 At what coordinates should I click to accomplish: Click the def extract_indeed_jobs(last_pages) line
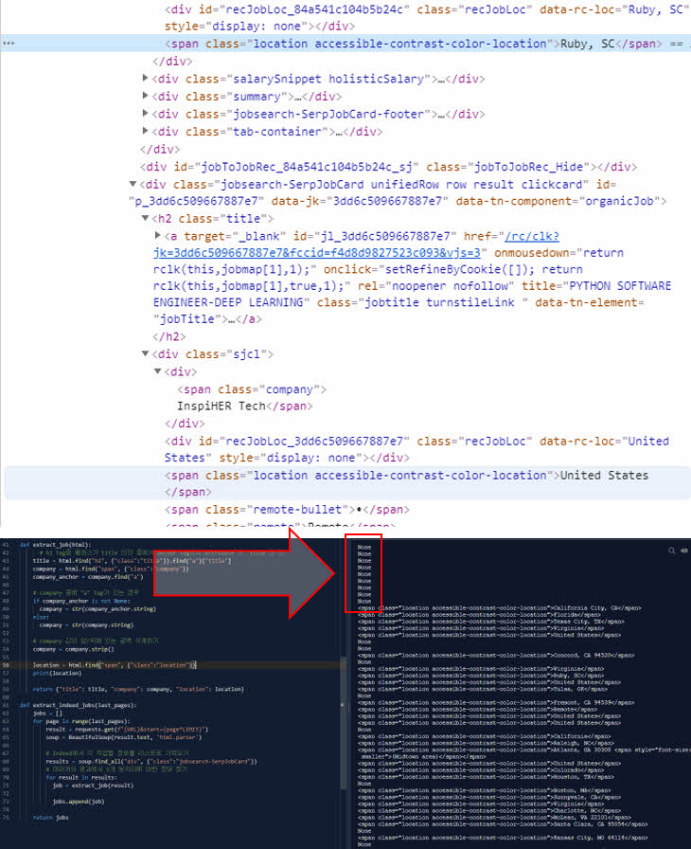(78, 705)
